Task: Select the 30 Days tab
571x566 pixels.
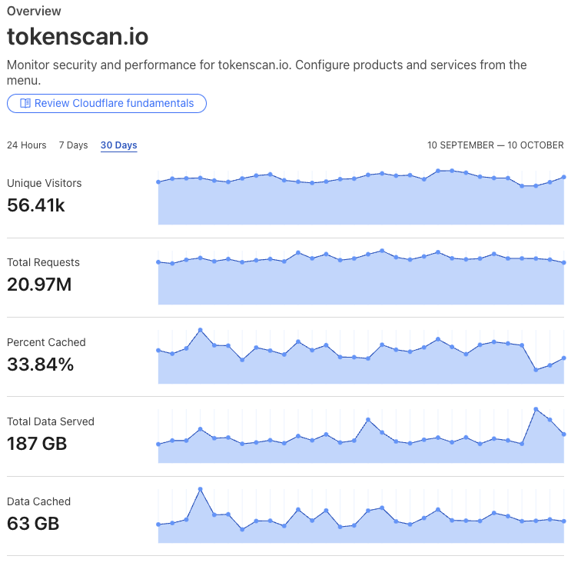Action: pos(118,145)
